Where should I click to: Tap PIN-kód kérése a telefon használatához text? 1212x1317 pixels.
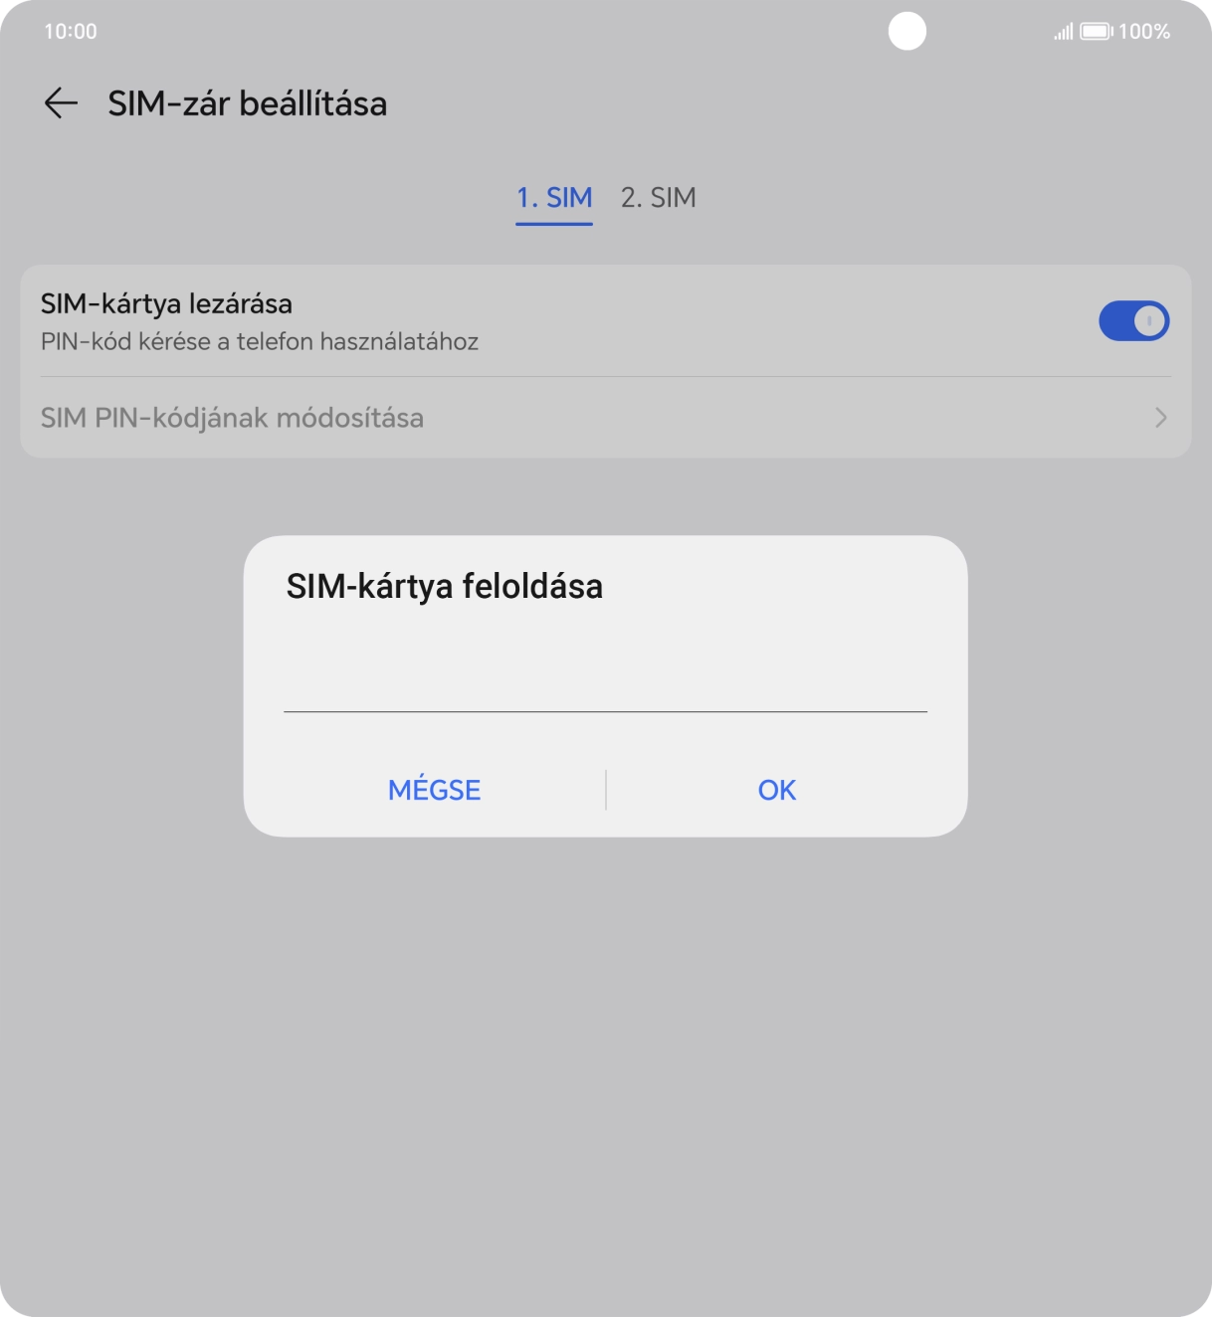point(260,342)
